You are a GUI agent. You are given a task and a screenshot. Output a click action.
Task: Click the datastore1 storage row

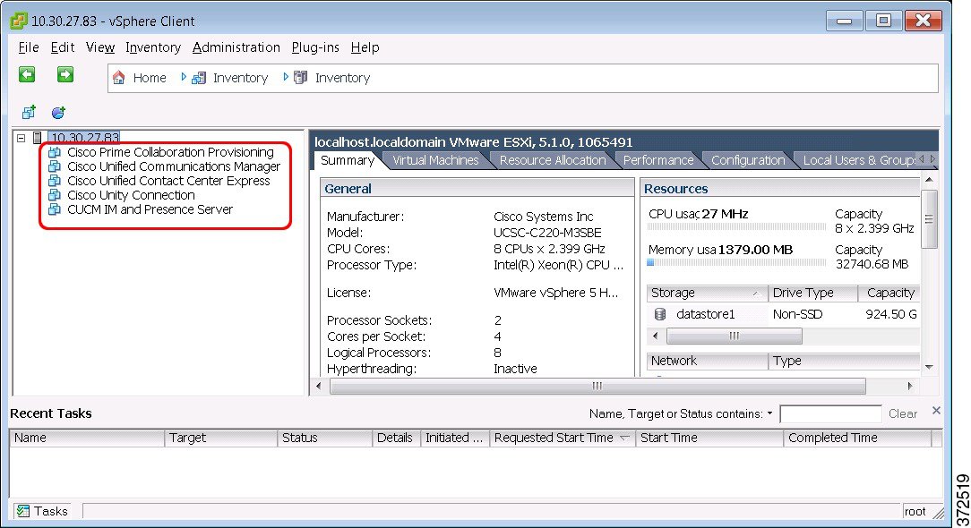[x=783, y=314]
